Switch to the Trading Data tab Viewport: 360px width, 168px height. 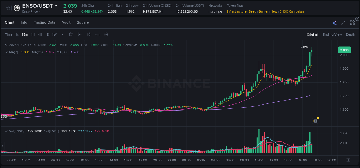pos(45,22)
